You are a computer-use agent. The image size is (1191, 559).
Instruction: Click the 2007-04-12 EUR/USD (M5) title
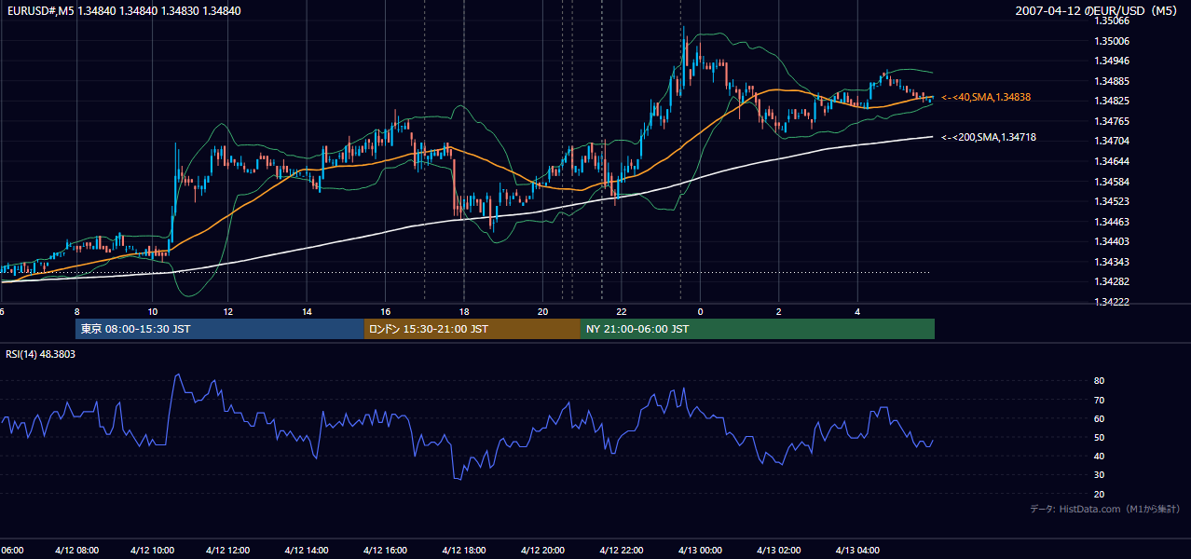pyautogui.click(x=1098, y=10)
